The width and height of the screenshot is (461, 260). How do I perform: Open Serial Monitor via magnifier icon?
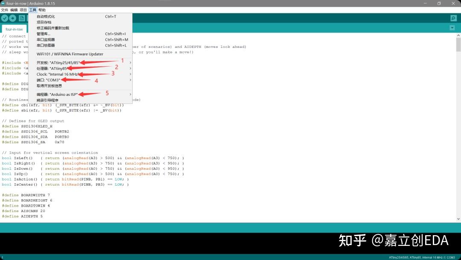453,18
